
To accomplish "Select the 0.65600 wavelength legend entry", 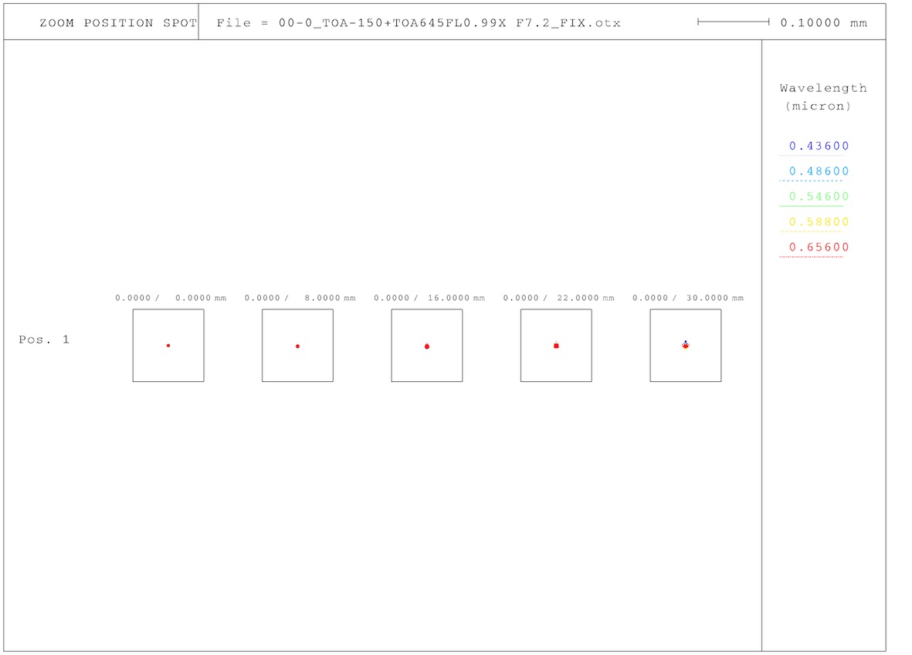I will [819, 247].
